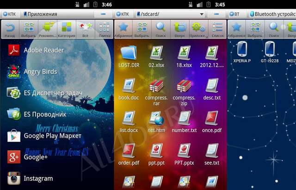Tap minus button beside the /sdcard/ path
This screenshot has height=190, width=296.
[216, 14]
